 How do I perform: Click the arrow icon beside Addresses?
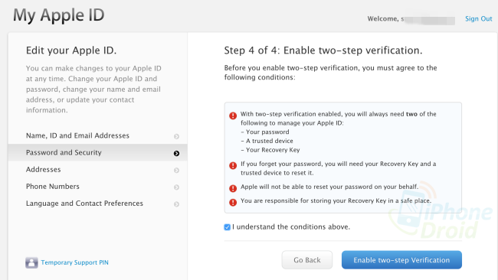point(176,171)
